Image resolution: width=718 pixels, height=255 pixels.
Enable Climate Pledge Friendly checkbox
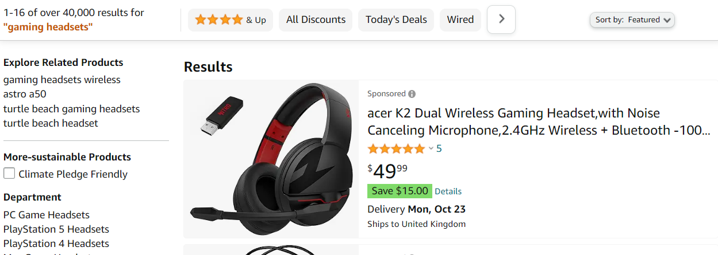click(9, 174)
